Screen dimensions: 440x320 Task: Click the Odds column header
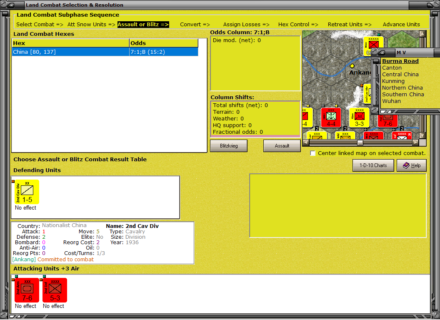pyautogui.click(x=164, y=43)
